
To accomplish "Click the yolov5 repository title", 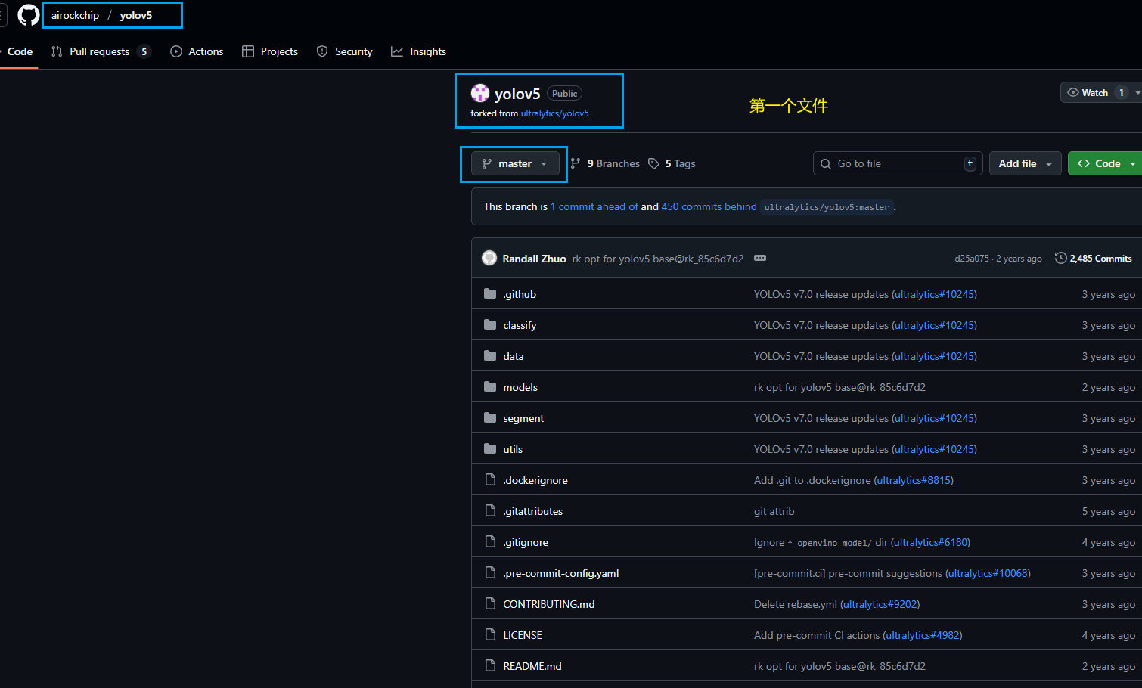I will [x=517, y=94].
